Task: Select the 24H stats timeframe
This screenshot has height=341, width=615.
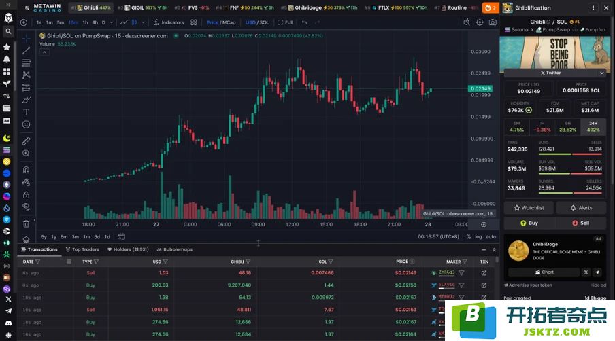Action: tap(593, 126)
